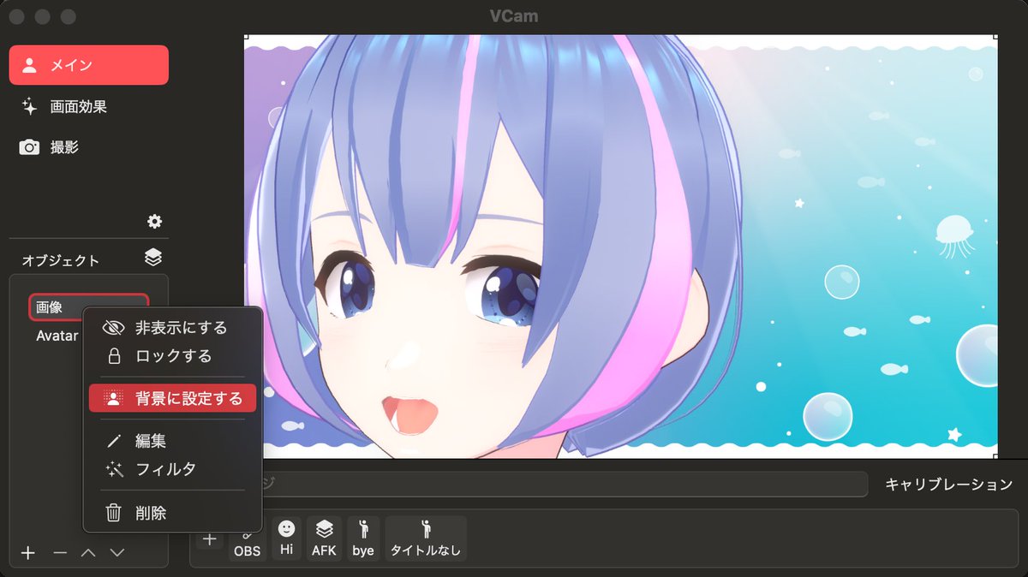Click the sparkle filter icon in menu
The image size is (1028, 577).
coord(113,469)
